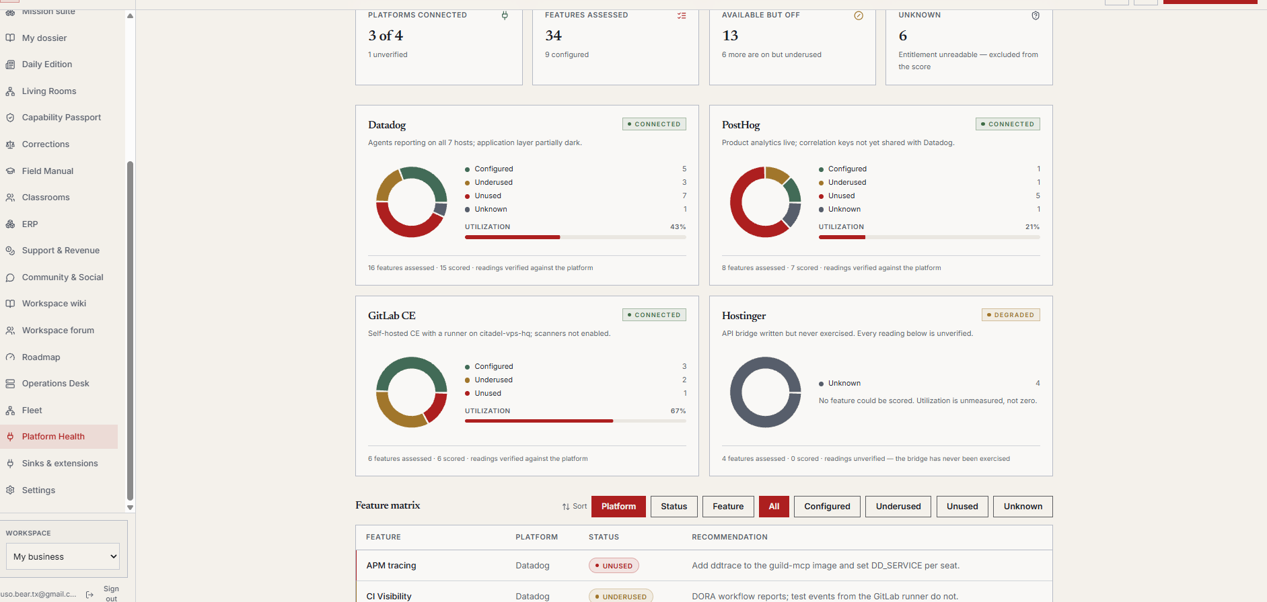This screenshot has width=1267, height=602.
Task: Click the Workspace wiki book icon
Action: point(10,304)
